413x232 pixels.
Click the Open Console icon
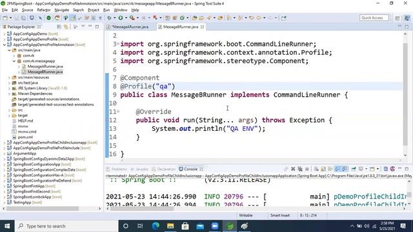pos(372,169)
